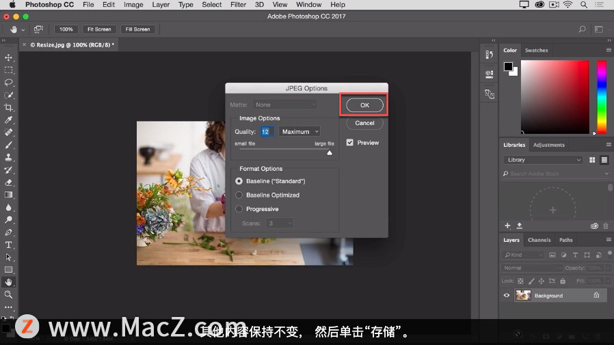Switch library to grid view
This screenshot has height=345, width=614.
[x=592, y=160]
